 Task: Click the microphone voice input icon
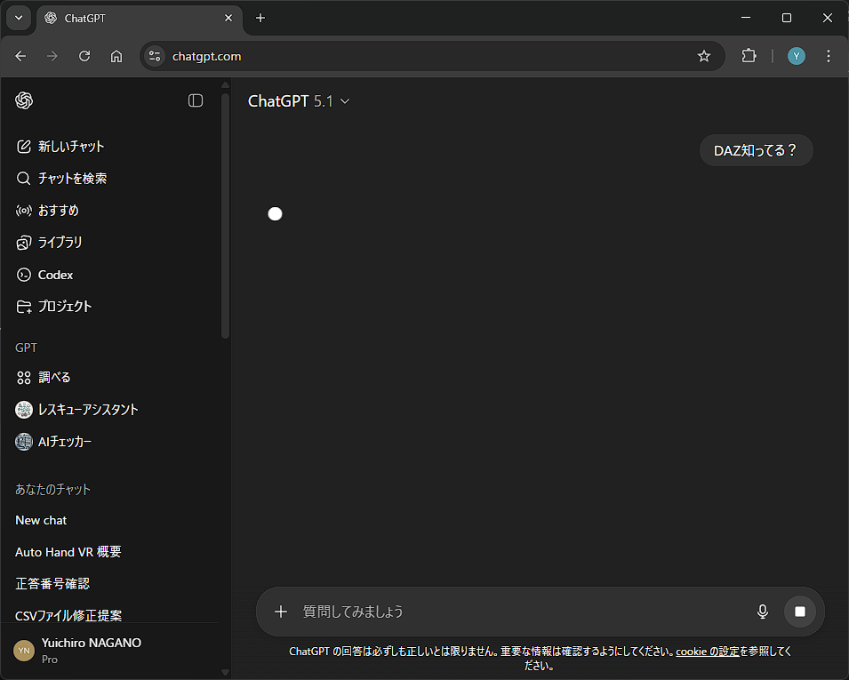point(762,612)
